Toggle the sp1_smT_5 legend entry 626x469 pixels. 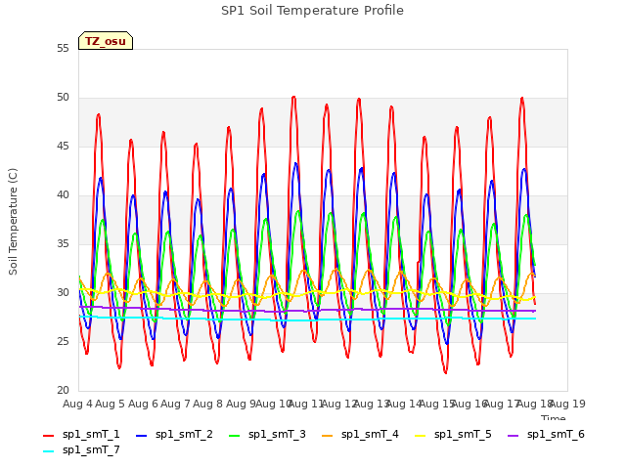coord(453,434)
